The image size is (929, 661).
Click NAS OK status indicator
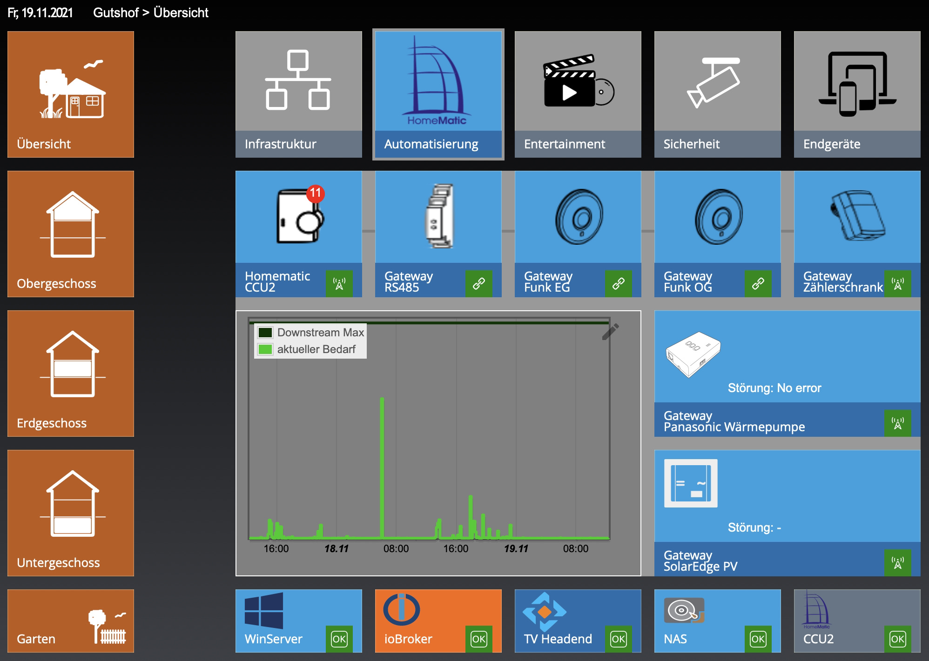click(758, 639)
